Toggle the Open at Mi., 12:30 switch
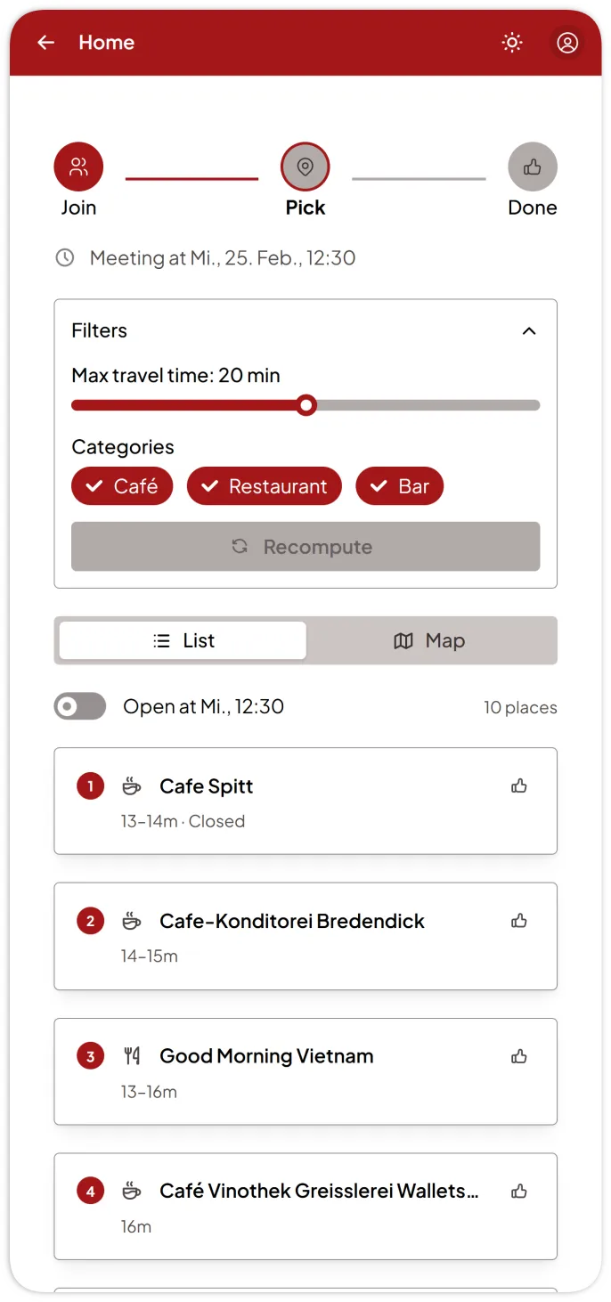This screenshot has width=611, height=1302. pos(79,706)
